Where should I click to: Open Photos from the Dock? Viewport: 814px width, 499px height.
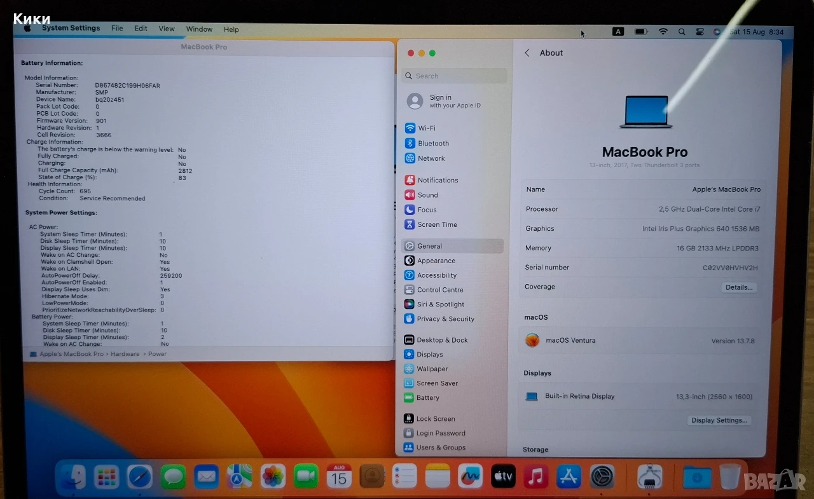(273, 477)
